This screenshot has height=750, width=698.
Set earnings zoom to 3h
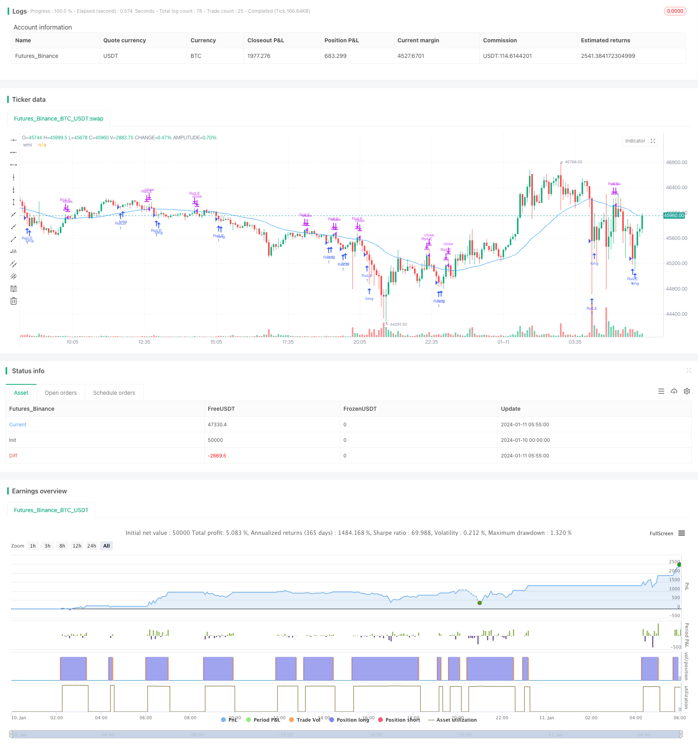coord(47,546)
